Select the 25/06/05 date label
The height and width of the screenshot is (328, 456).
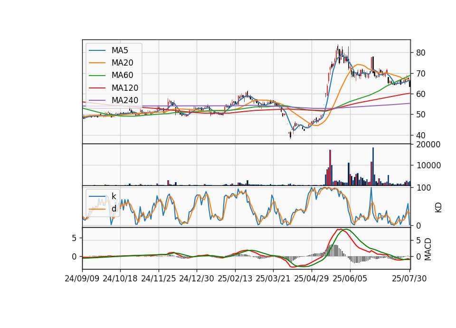[x=350, y=279]
